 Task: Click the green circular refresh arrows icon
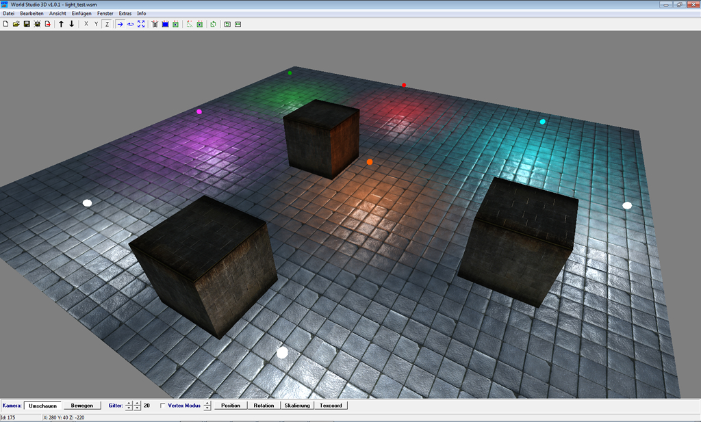[x=214, y=24]
